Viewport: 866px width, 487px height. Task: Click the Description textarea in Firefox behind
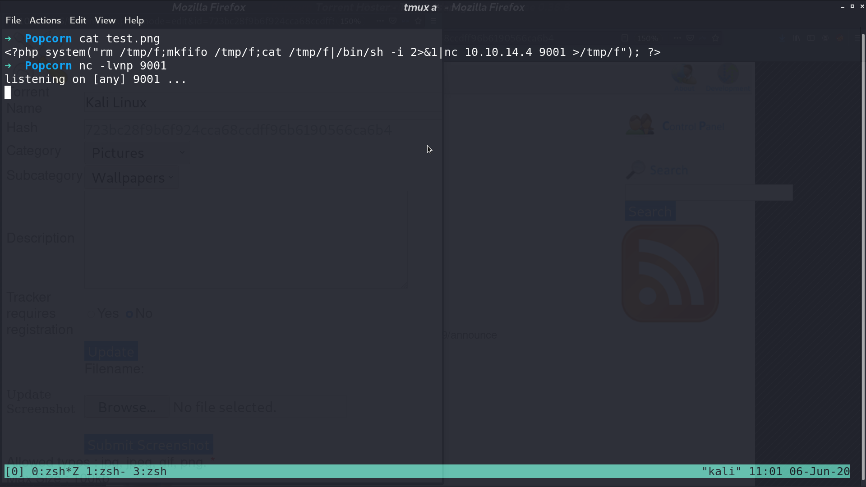(x=246, y=239)
